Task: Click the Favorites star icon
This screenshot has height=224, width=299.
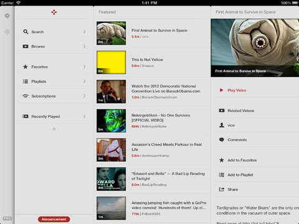Action: coord(26,67)
